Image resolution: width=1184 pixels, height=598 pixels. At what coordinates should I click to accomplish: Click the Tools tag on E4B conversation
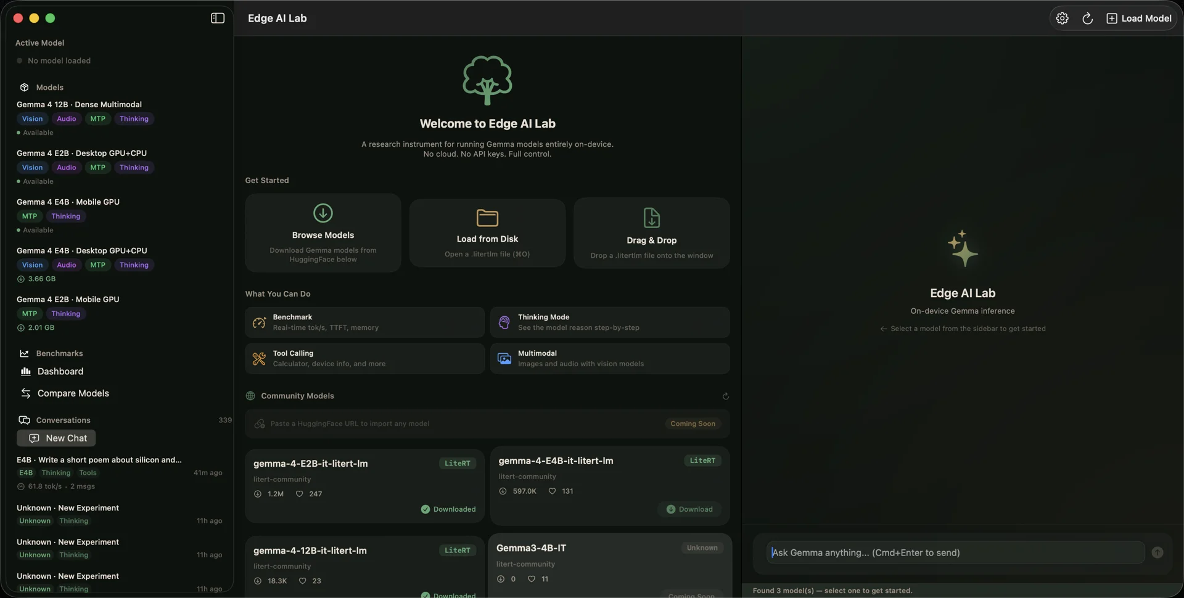(x=88, y=473)
